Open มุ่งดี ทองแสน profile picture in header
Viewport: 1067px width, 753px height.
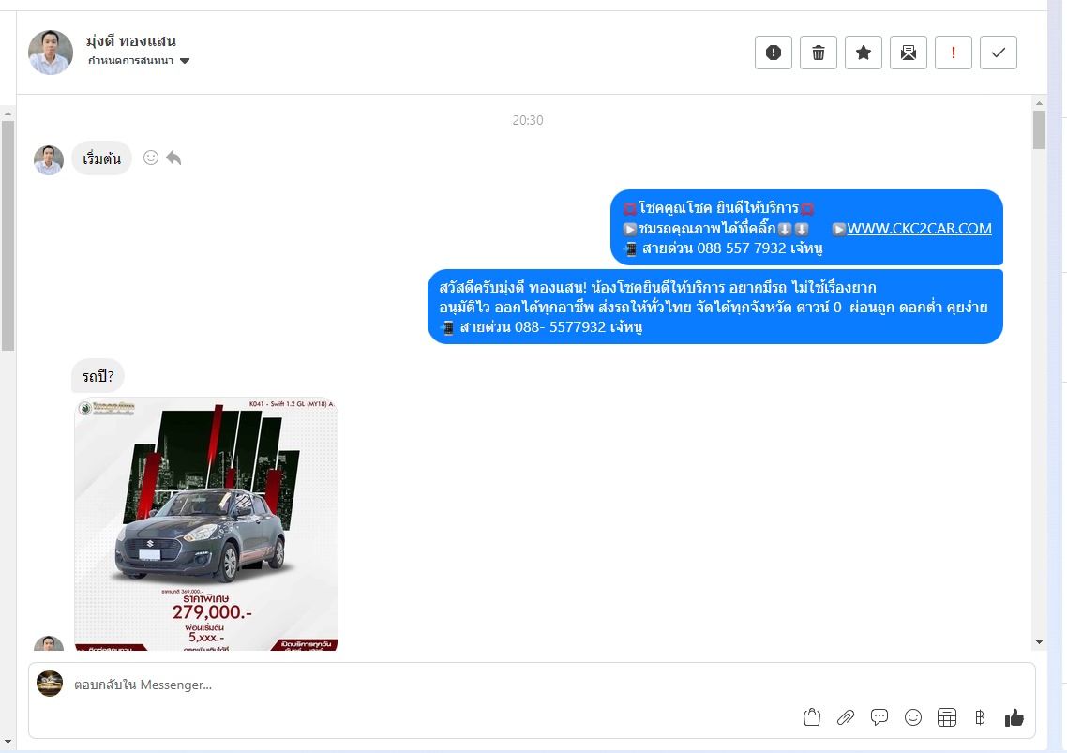(x=51, y=53)
